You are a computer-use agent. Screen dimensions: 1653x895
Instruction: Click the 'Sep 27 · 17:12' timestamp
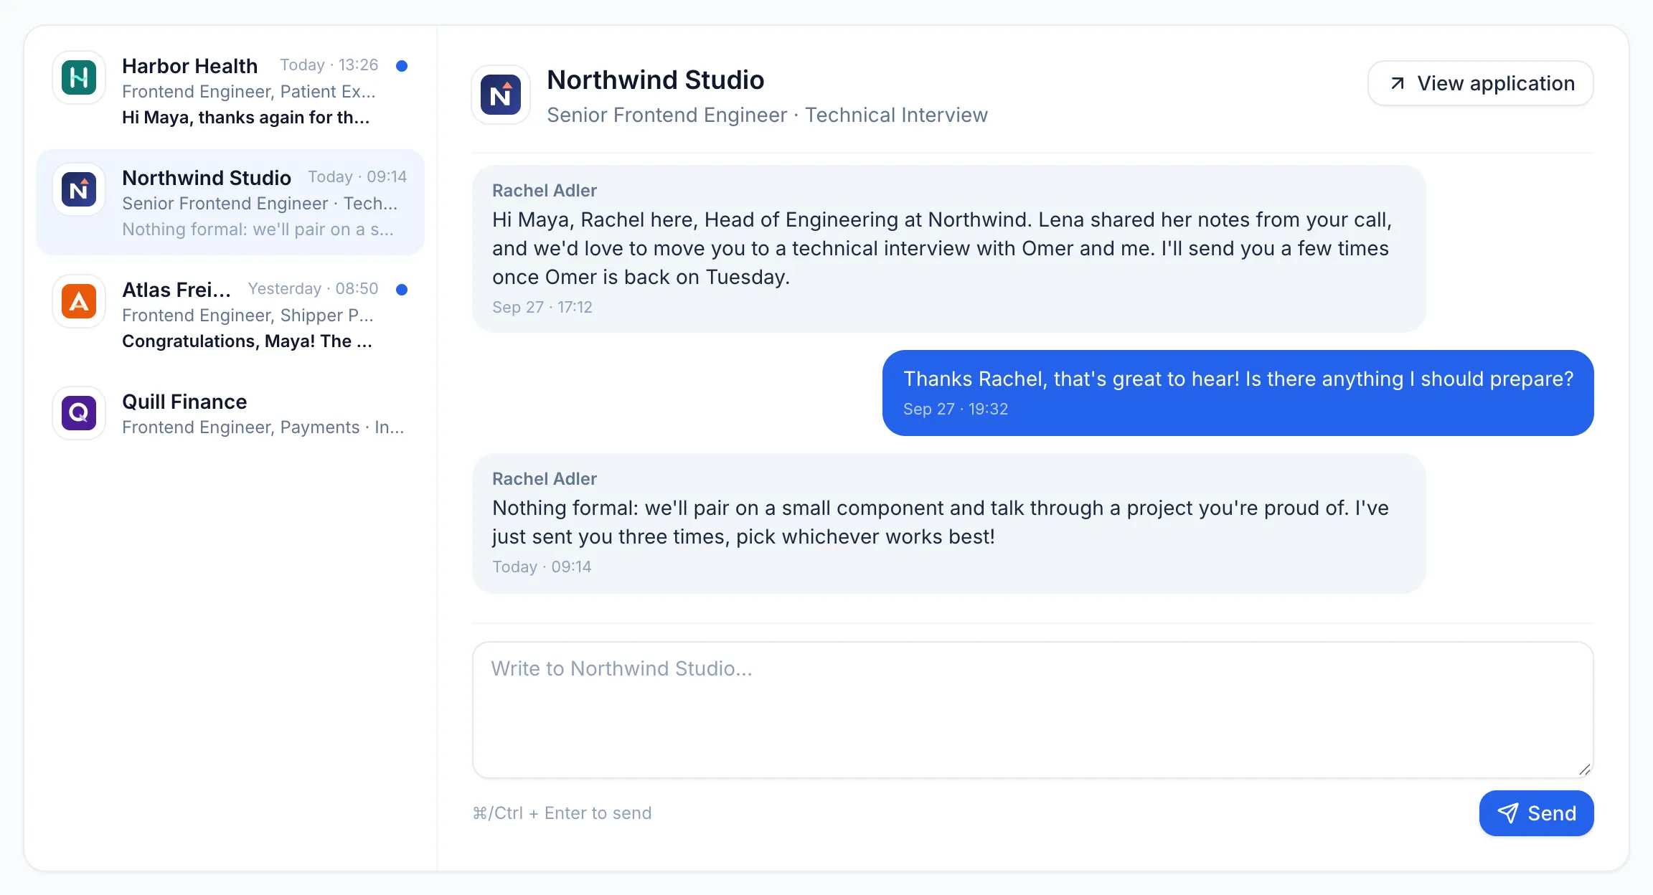(542, 307)
